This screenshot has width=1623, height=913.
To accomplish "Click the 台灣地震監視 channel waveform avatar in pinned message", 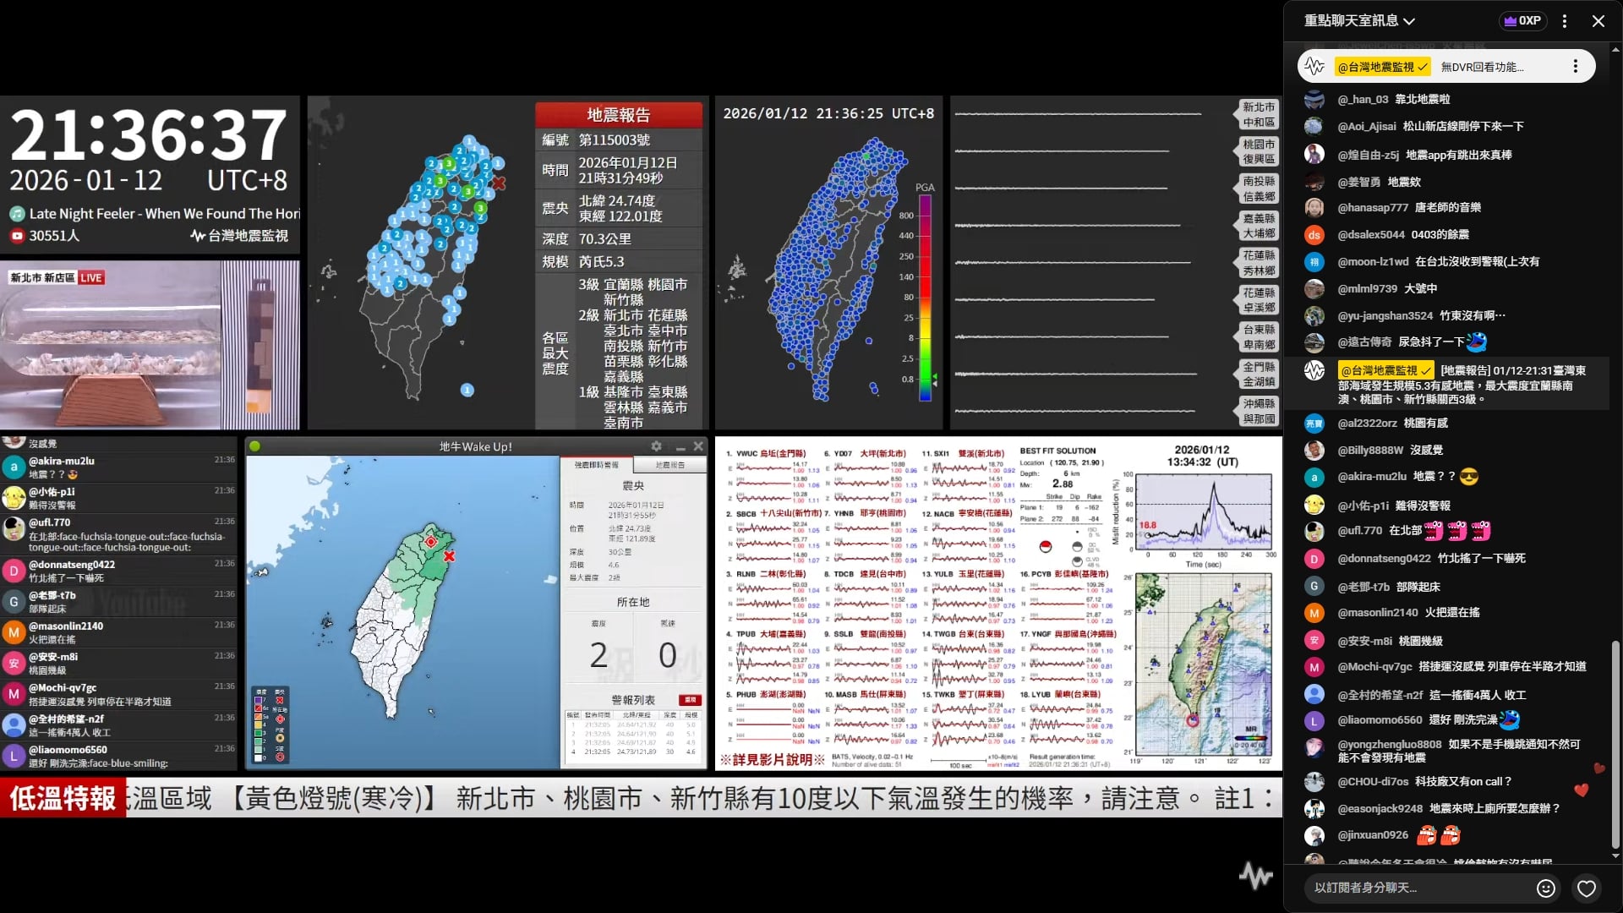I will pos(1314,66).
